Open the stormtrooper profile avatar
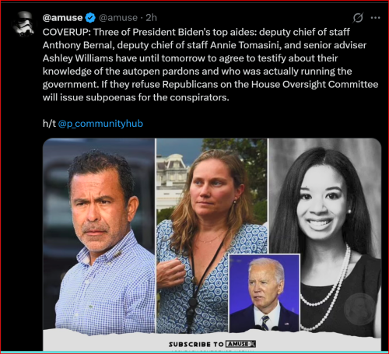This screenshot has height=354, width=389. pyautogui.click(x=24, y=24)
